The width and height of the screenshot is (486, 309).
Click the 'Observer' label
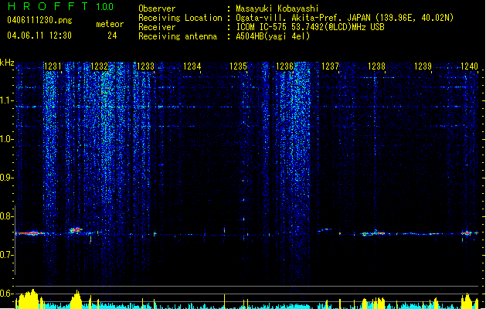click(157, 8)
